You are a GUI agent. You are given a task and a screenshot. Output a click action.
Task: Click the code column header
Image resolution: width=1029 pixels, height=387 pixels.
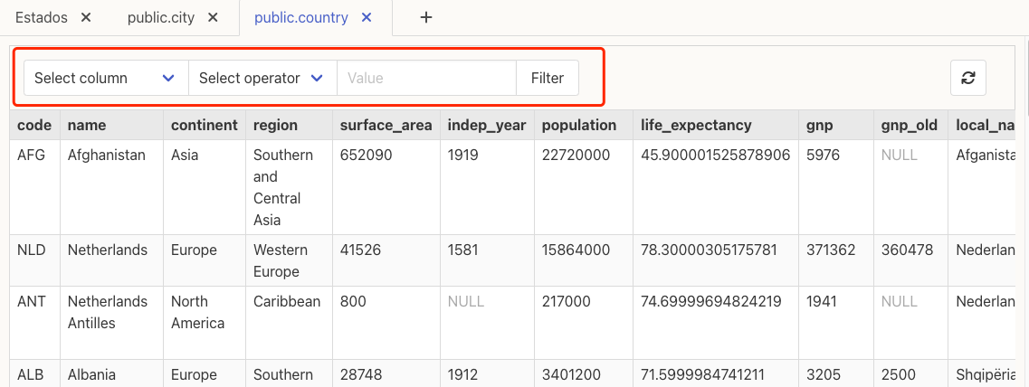click(x=34, y=125)
